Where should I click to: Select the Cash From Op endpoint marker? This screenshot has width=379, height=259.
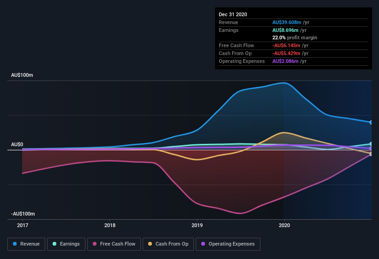pyautogui.click(x=371, y=154)
